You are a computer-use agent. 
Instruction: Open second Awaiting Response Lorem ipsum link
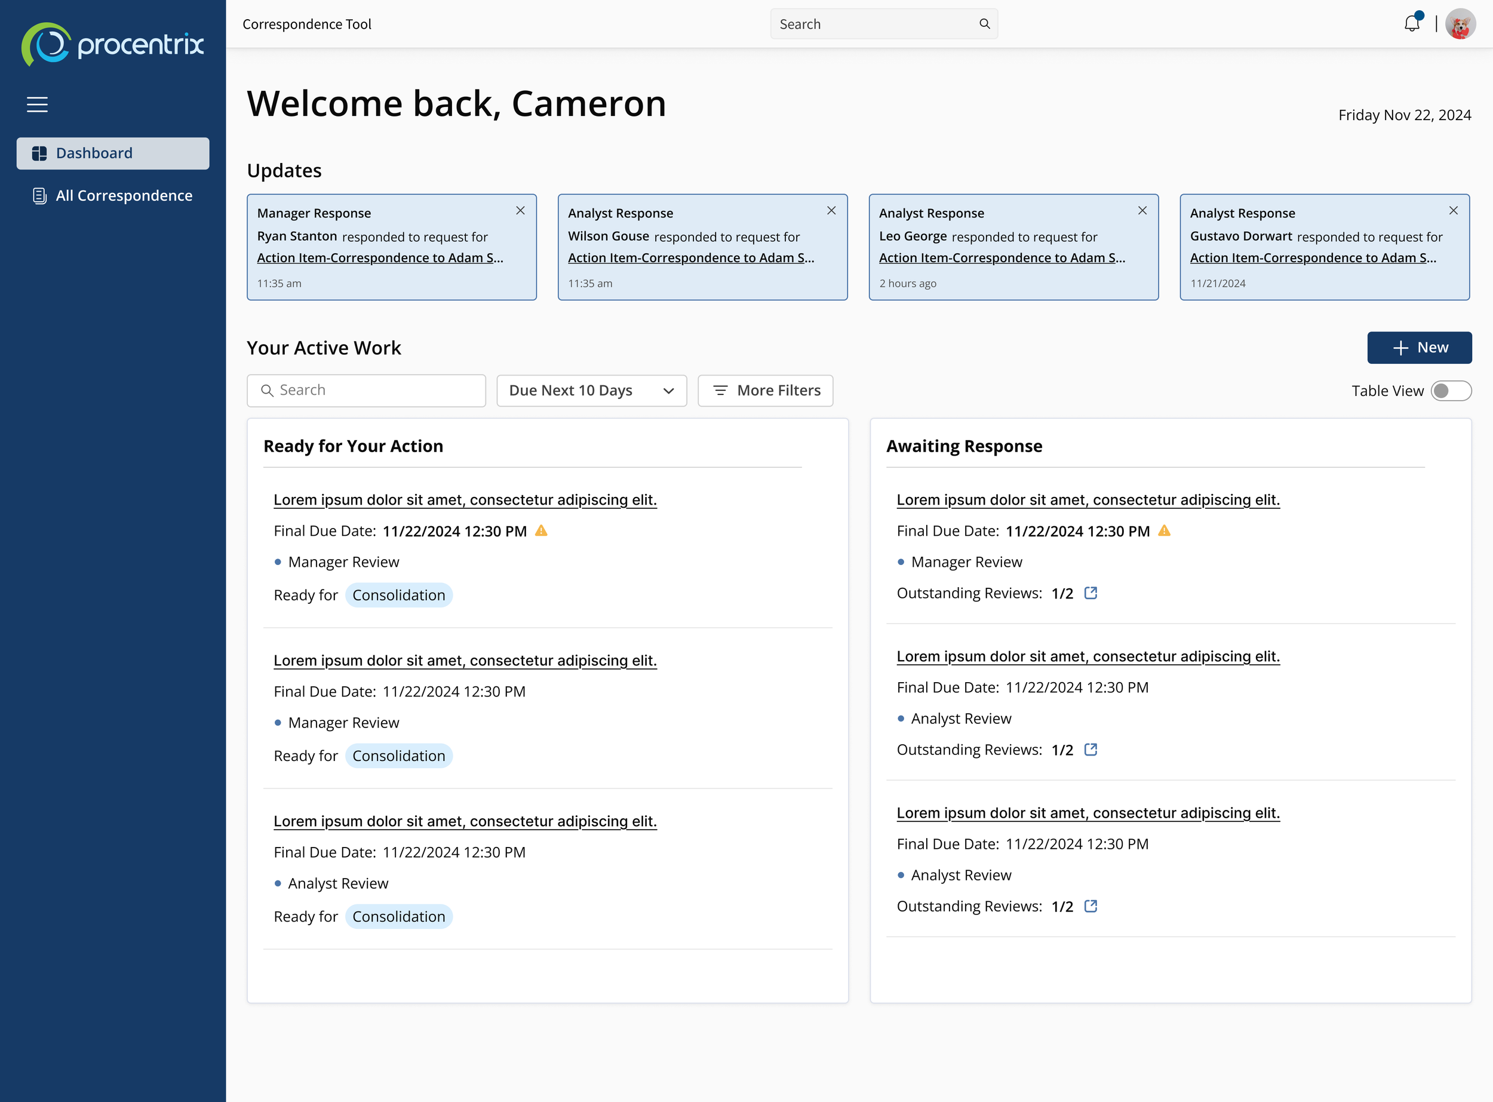click(x=1088, y=656)
